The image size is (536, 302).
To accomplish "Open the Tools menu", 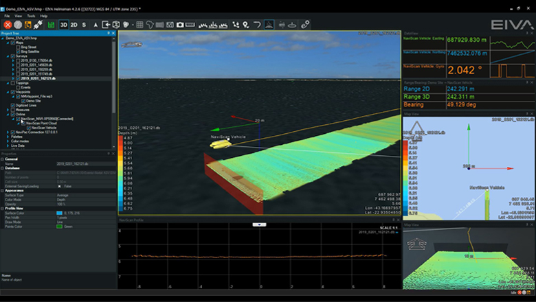I will [x=32, y=15].
